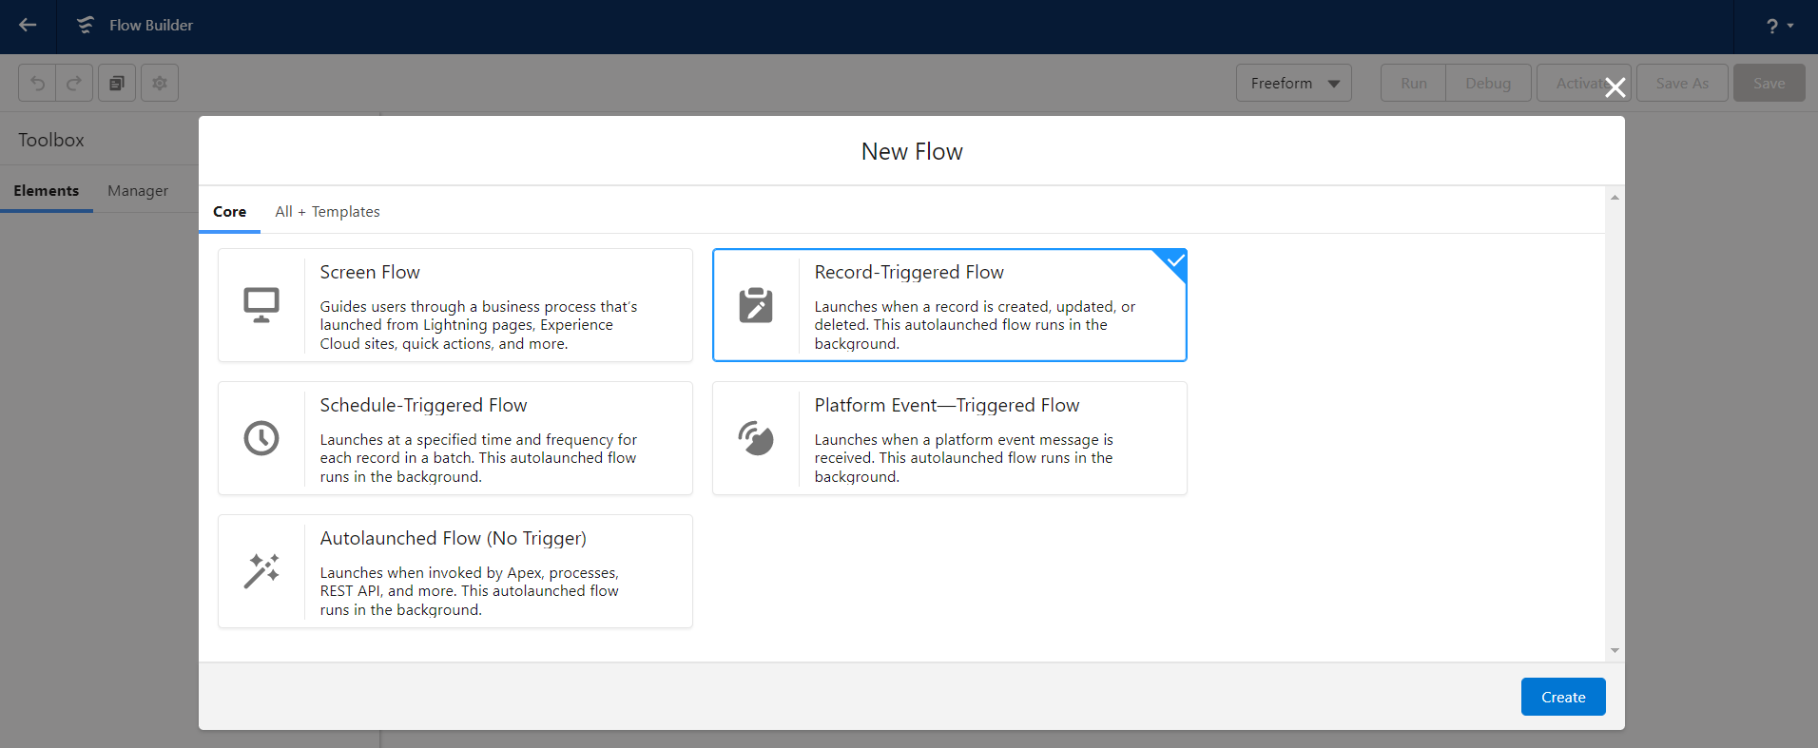Toggle the checkmark on Record-Triggered Flow

pyautogui.click(x=1175, y=260)
